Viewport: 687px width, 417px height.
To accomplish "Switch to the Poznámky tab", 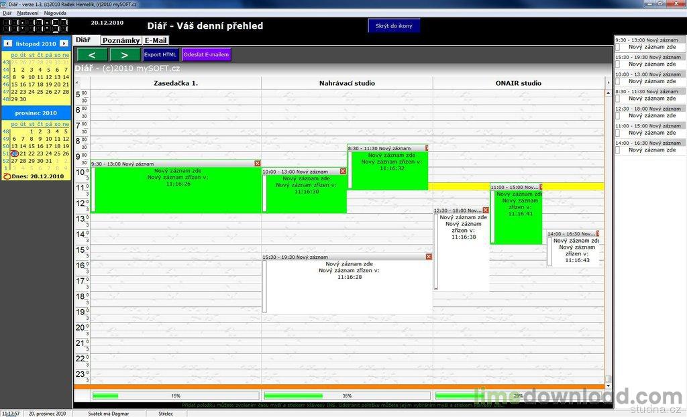I will tap(121, 40).
